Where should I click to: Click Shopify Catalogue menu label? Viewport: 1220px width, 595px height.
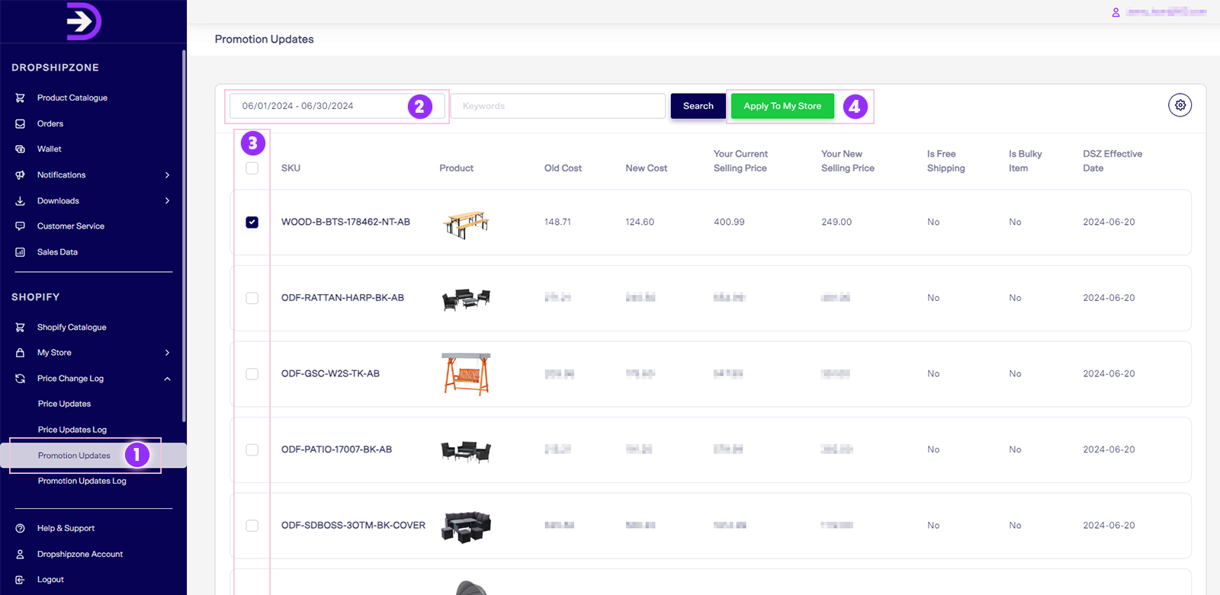72,328
